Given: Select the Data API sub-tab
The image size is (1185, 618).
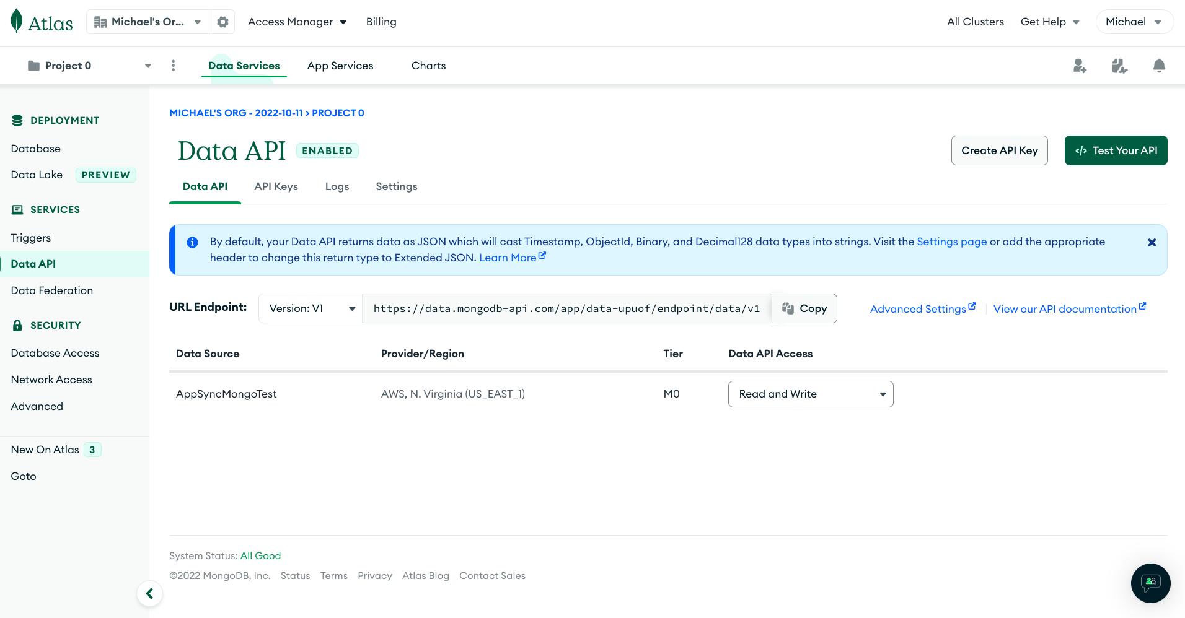Looking at the screenshot, I should 205,187.
